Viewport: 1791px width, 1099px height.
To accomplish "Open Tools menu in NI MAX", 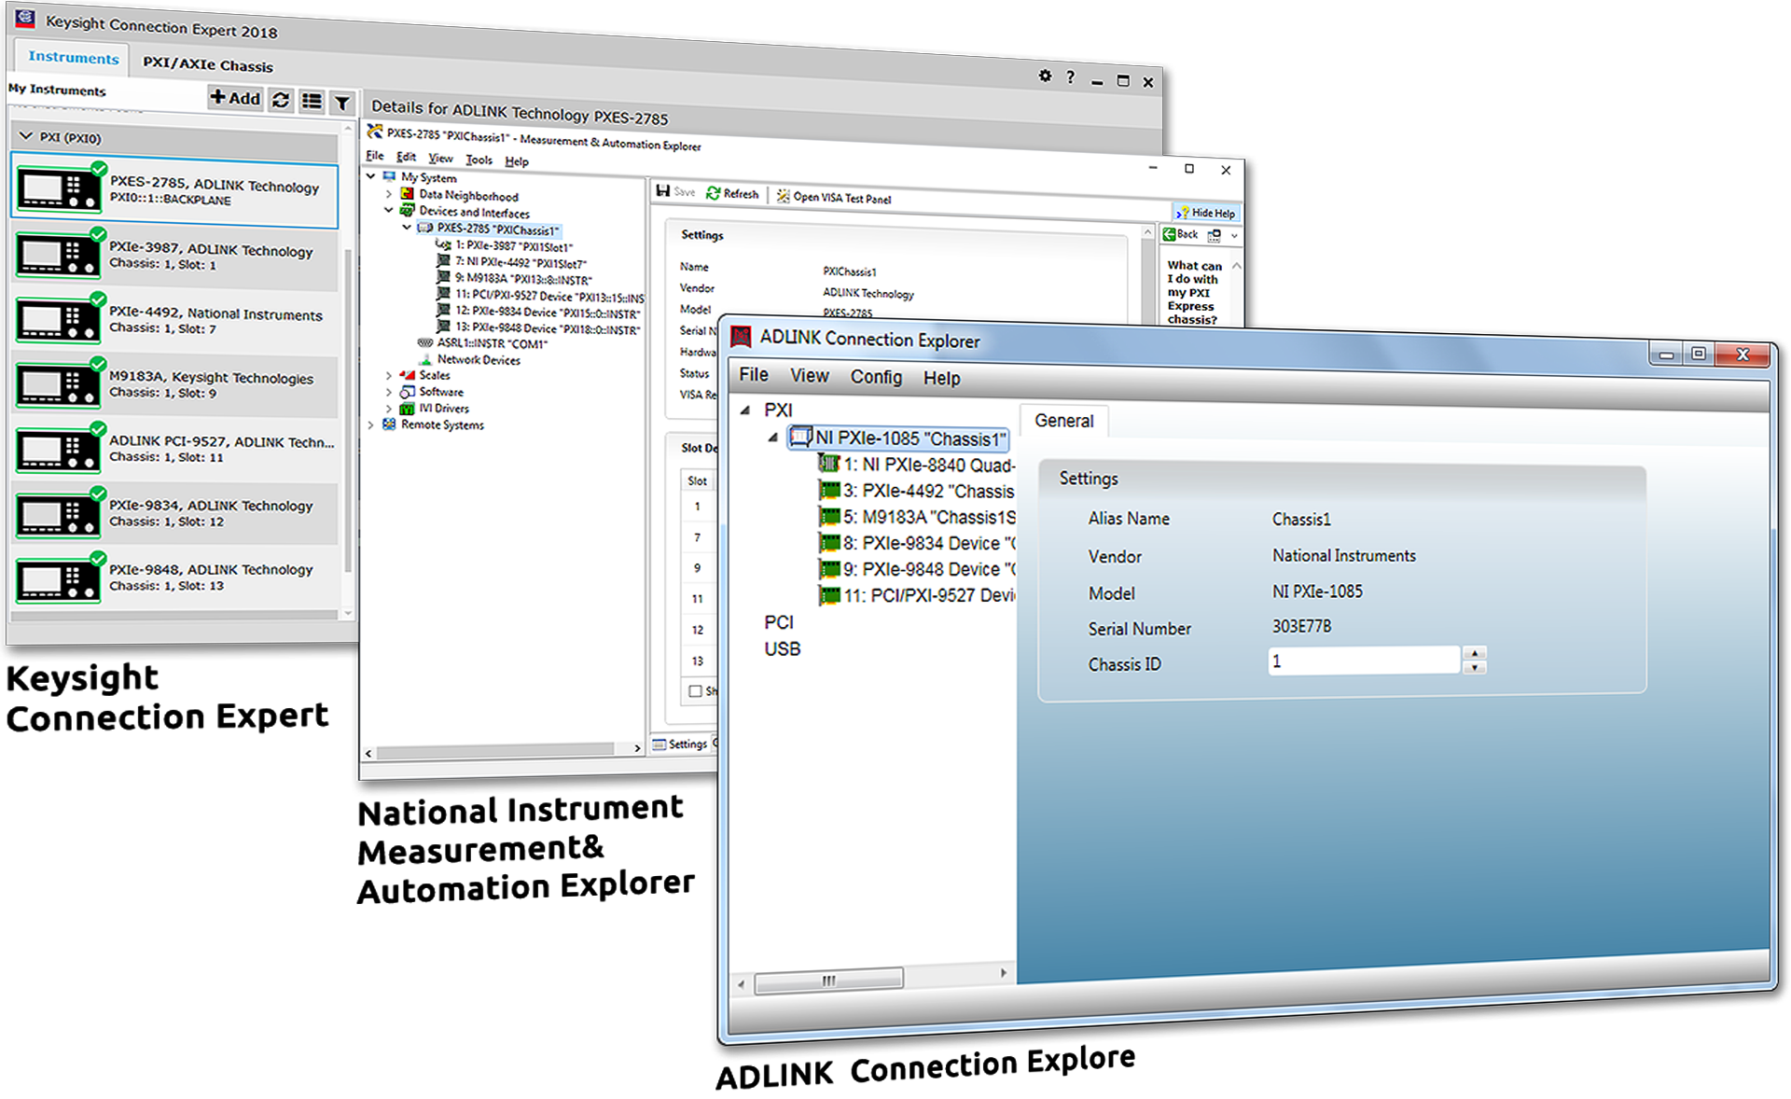I will pos(479,160).
